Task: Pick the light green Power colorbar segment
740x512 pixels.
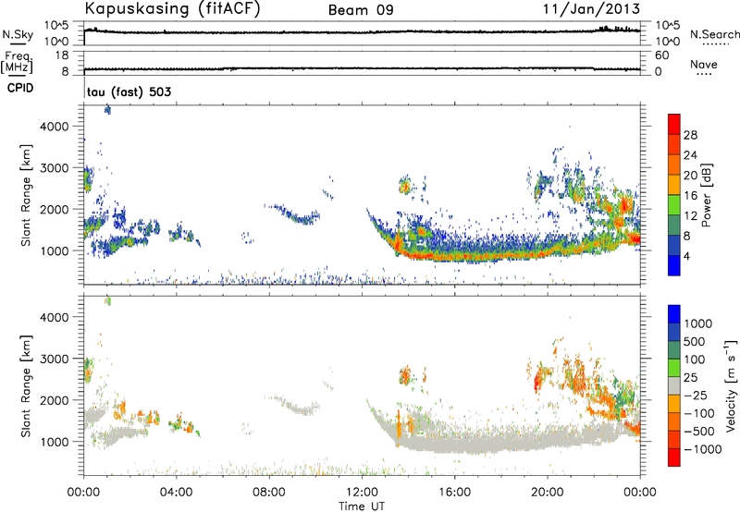Action: pyautogui.click(x=674, y=205)
